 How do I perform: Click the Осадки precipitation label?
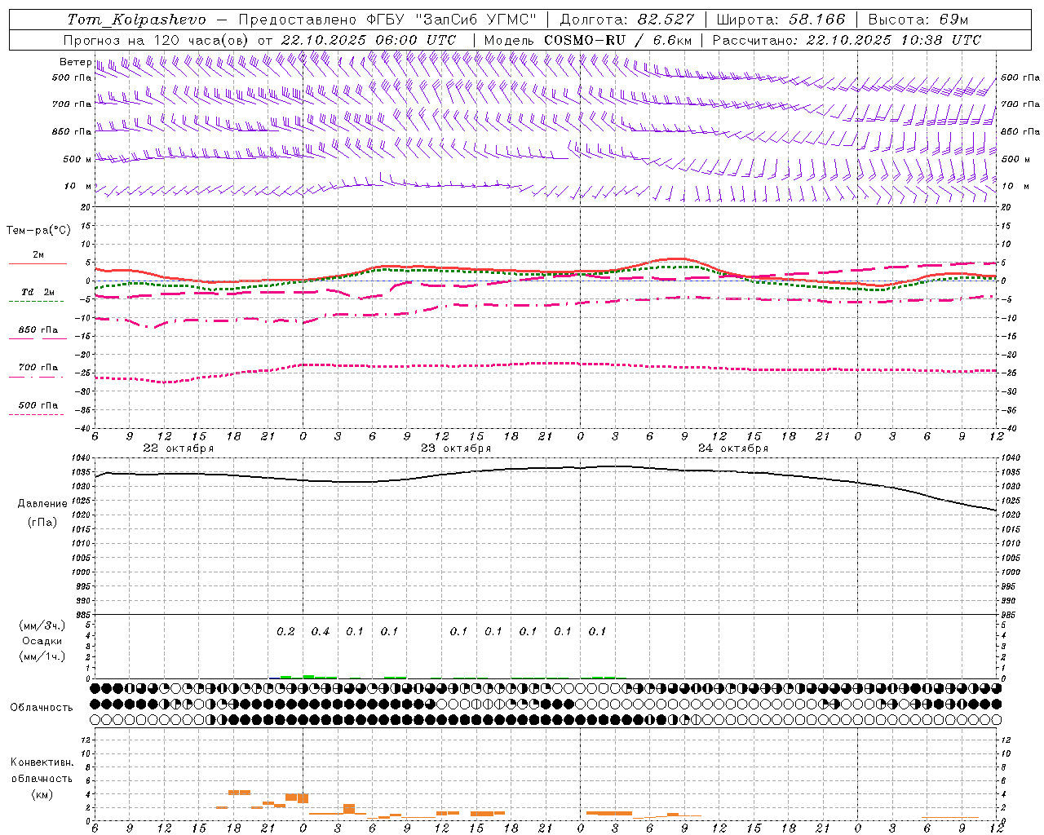tap(42, 641)
